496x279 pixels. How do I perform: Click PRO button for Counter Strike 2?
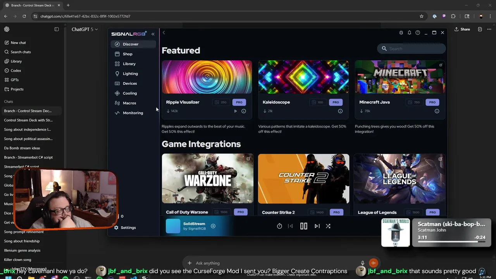point(336,212)
